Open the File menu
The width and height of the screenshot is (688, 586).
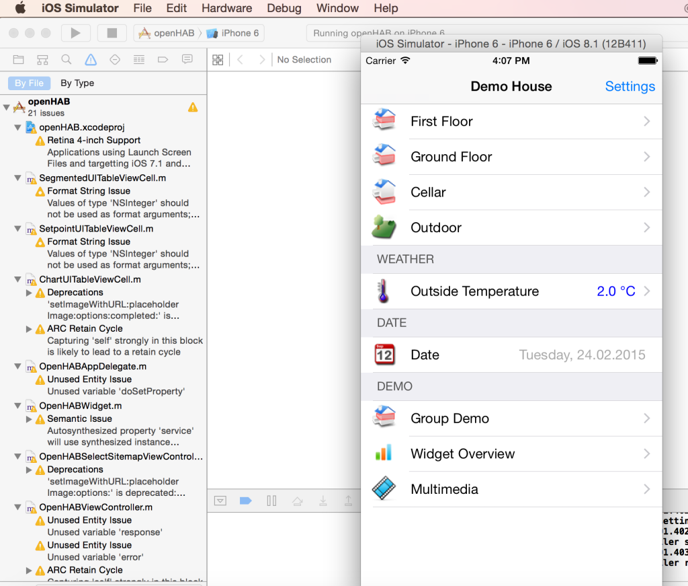[x=142, y=8]
